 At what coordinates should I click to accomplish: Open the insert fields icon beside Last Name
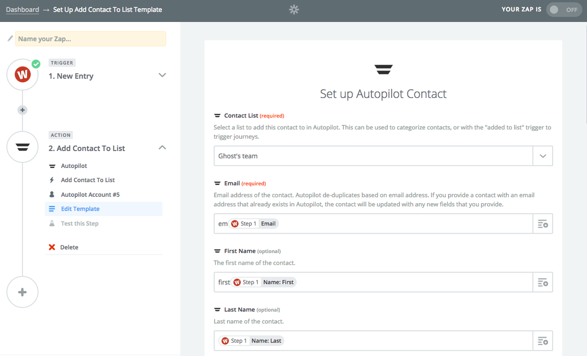coord(543,340)
